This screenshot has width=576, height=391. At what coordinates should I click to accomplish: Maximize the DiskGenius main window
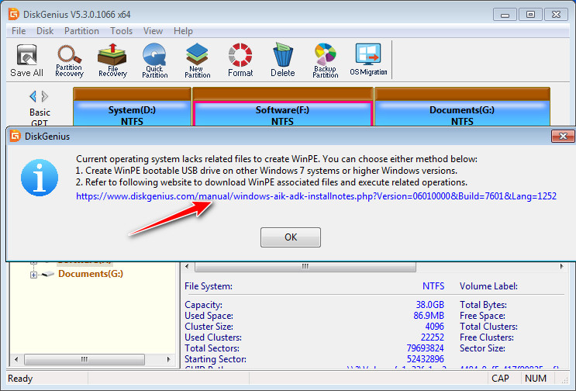pyautogui.click(x=530, y=15)
